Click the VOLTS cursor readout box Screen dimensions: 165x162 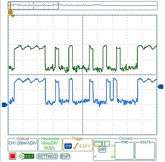[145, 150]
